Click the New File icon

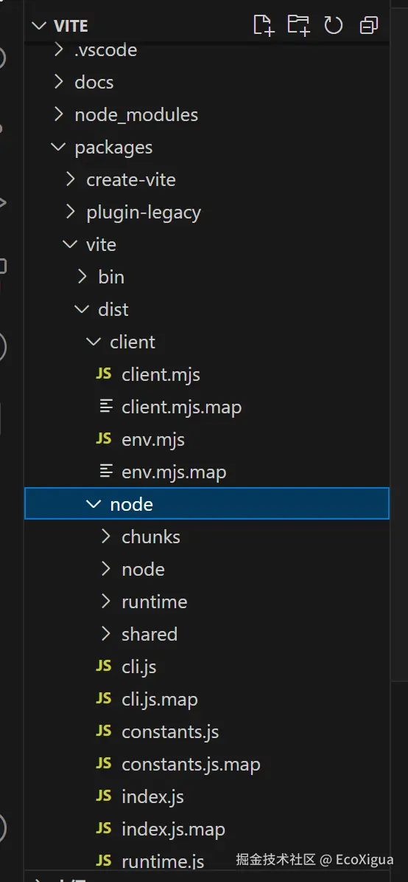pyautogui.click(x=263, y=25)
